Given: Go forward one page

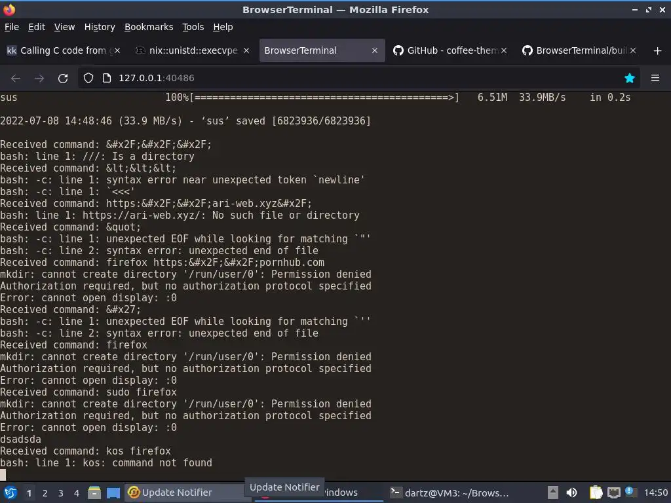Looking at the screenshot, I should (x=39, y=79).
